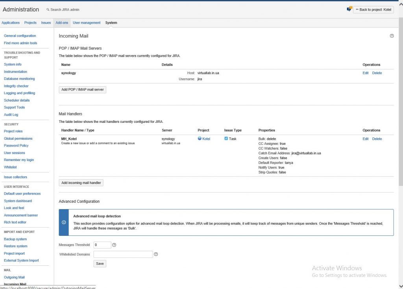This screenshot has width=403, height=289.
Task: Open Integrity checker
Action: 16,86
